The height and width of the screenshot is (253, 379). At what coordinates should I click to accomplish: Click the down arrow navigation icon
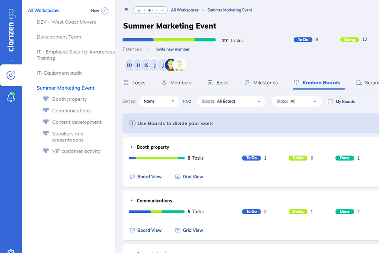pyautogui.click(x=139, y=10)
